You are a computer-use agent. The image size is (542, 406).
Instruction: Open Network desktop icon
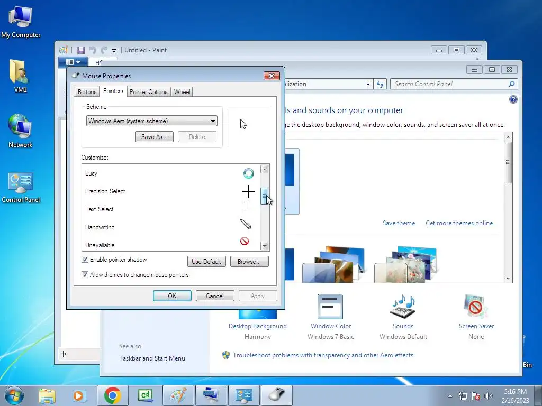click(20, 131)
